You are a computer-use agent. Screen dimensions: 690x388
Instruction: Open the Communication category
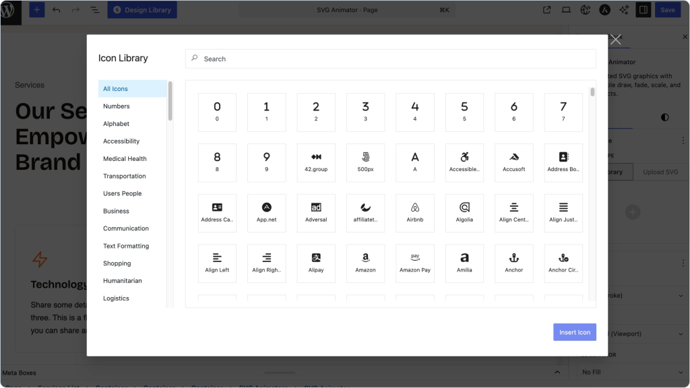pyautogui.click(x=133, y=228)
